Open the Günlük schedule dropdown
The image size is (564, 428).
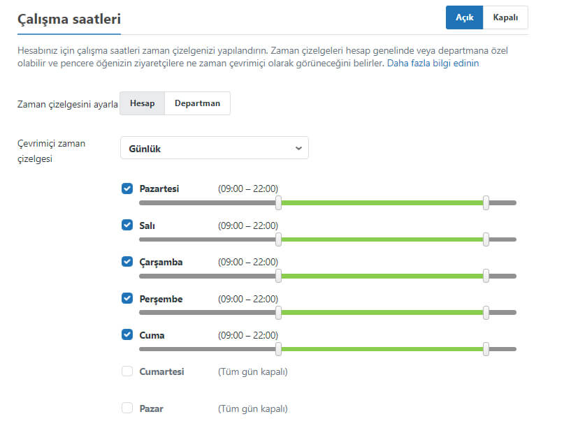(x=214, y=148)
